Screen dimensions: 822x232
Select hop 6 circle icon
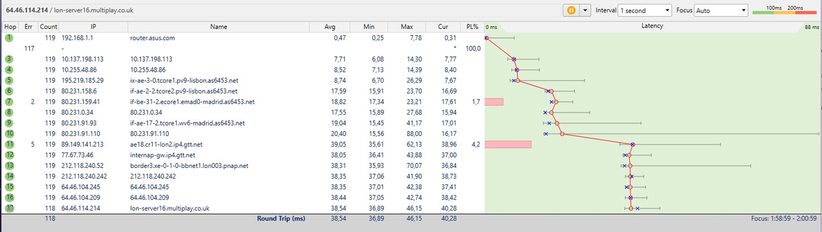click(x=9, y=91)
